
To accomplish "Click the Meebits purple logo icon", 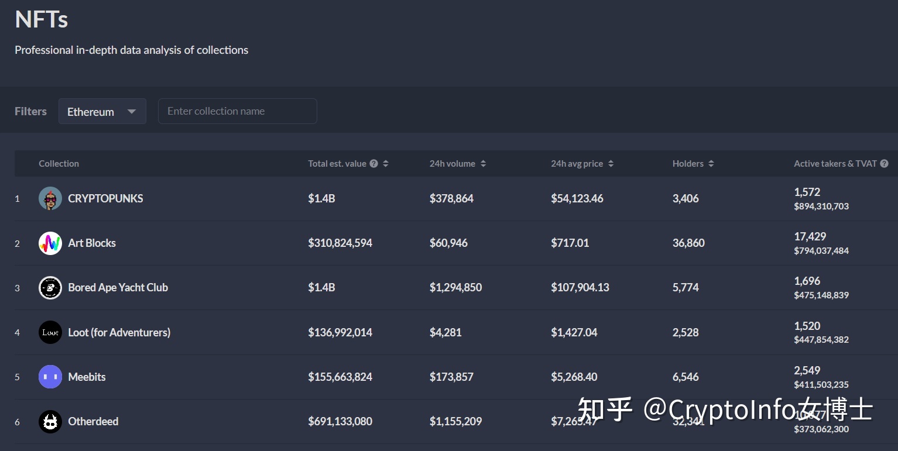I will coord(50,377).
